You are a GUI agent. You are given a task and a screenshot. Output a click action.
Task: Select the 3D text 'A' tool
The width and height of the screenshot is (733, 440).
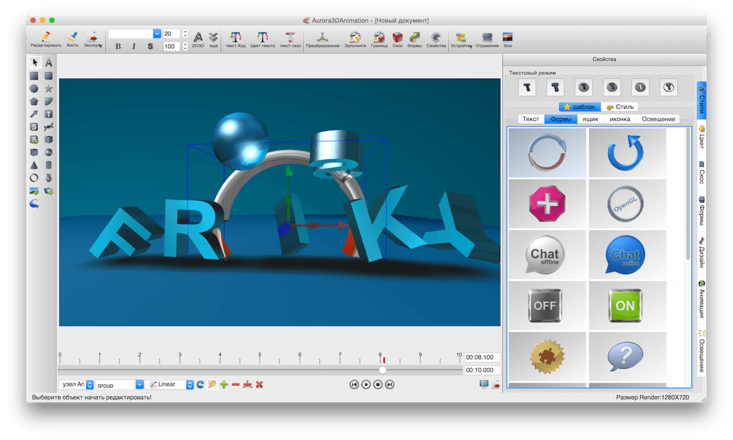click(49, 62)
